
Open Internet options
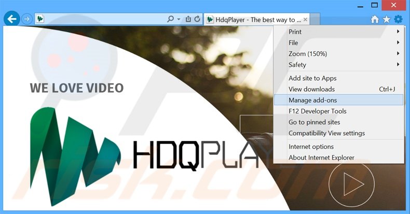[x=338, y=147]
